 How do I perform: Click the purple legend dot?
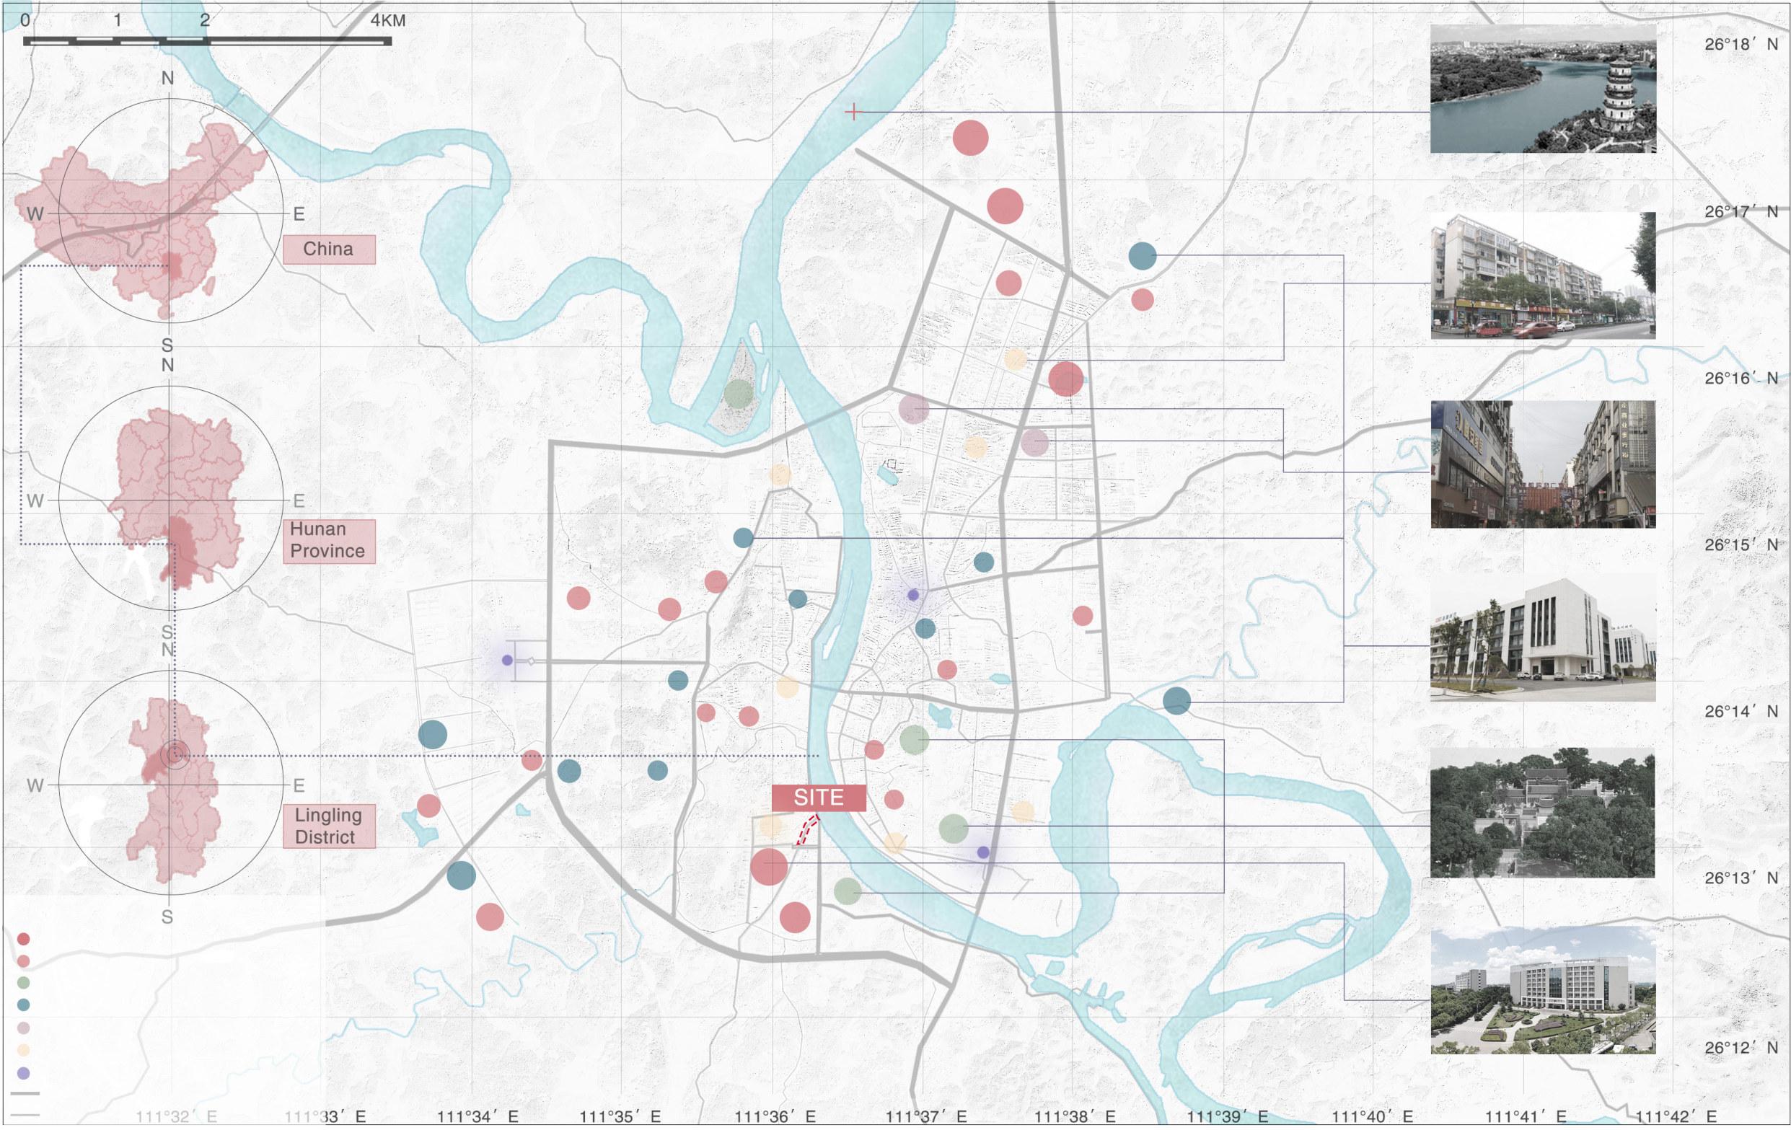(x=24, y=1074)
